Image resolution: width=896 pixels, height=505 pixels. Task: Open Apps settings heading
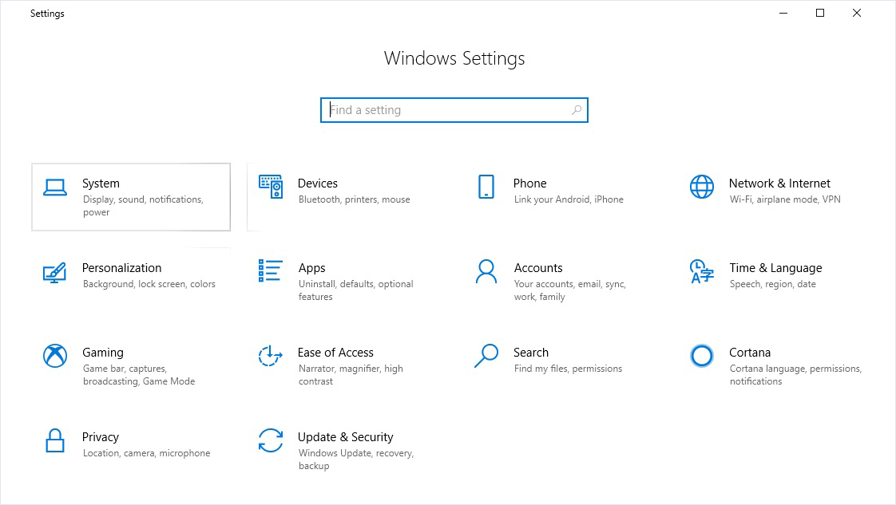(311, 268)
